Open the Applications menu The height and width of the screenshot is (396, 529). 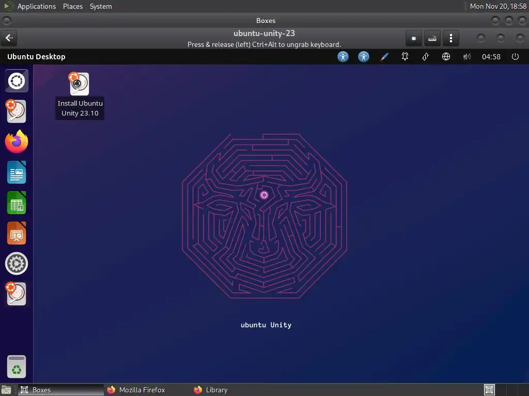click(37, 6)
